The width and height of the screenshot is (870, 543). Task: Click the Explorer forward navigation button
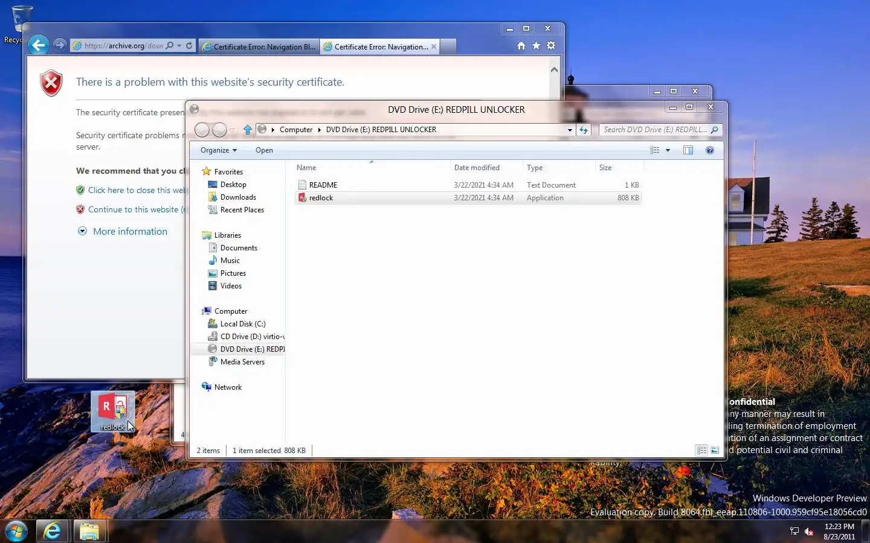[x=219, y=130]
